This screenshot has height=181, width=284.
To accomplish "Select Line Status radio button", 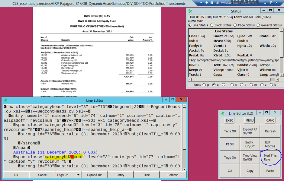I will [190, 25].
